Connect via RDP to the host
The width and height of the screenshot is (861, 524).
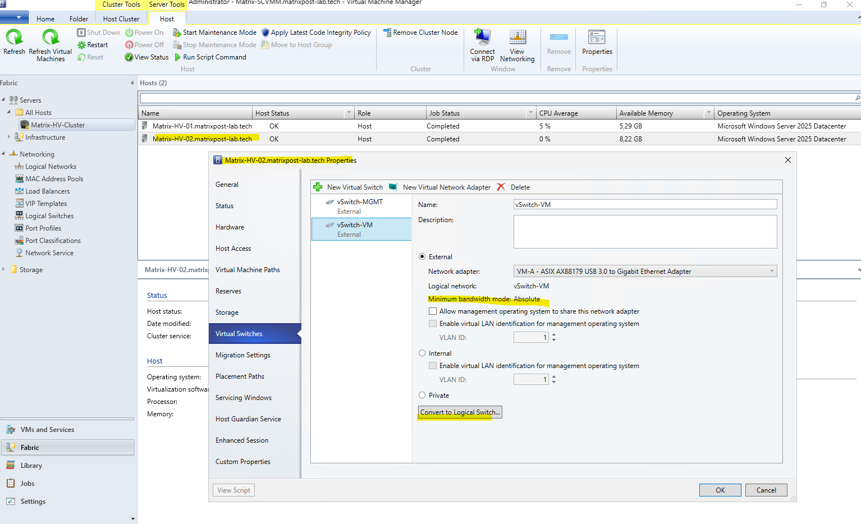tap(482, 45)
